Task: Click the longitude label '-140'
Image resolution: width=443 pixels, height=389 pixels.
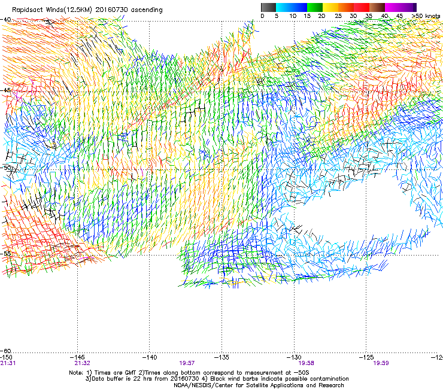Action: 150,357
